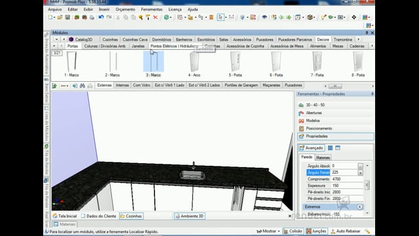
Task: Open the Ferramentas menu
Action: pyautogui.click(x=151, y=9)
